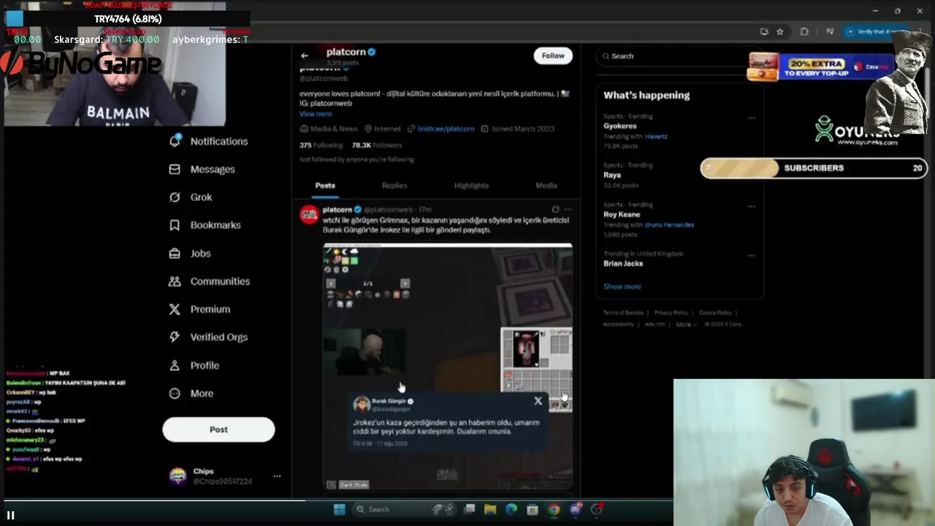
Task: Open the Communities people icon
Action: pyautogui.click(x=175, y=281)
